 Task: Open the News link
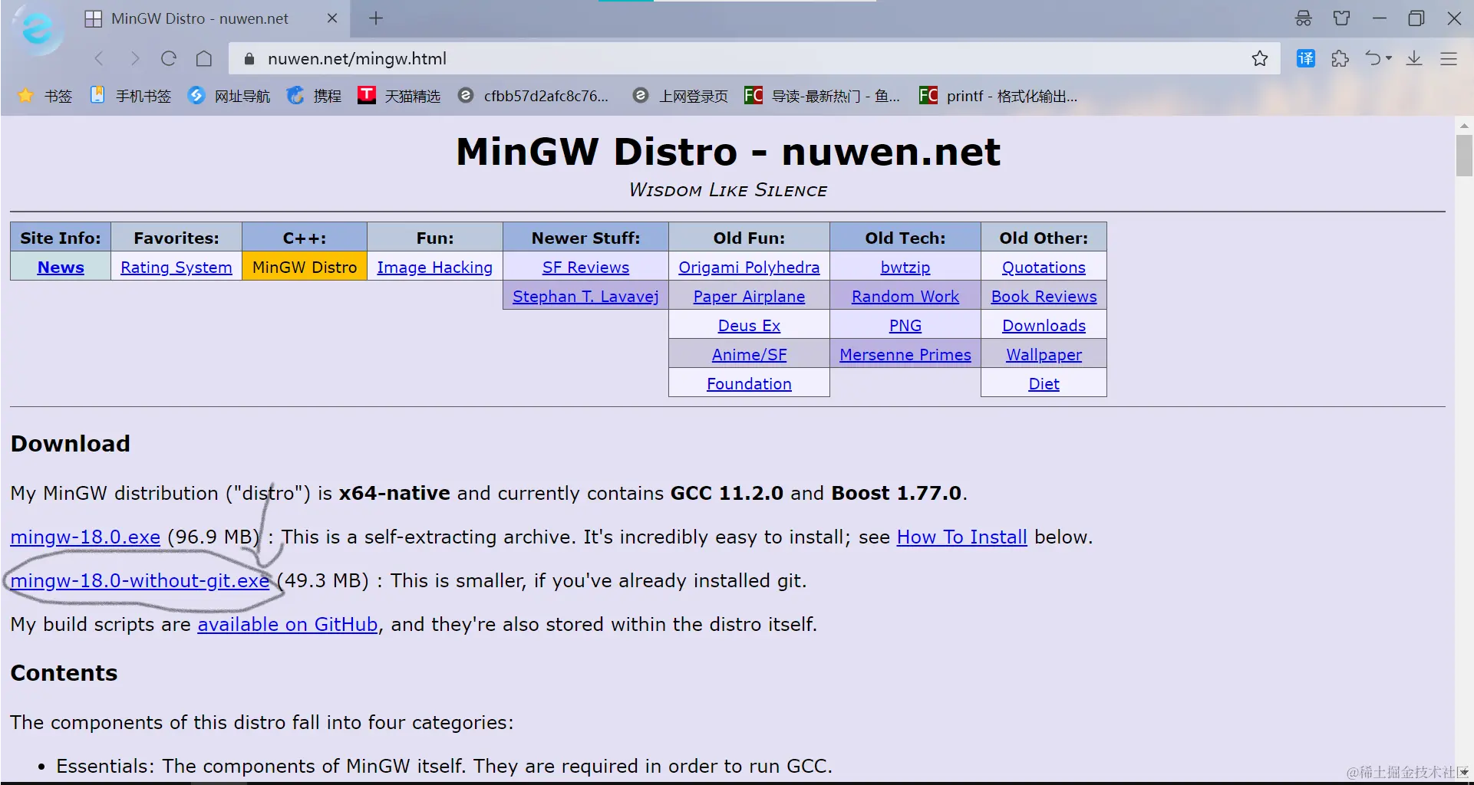(x=61, y=268)
